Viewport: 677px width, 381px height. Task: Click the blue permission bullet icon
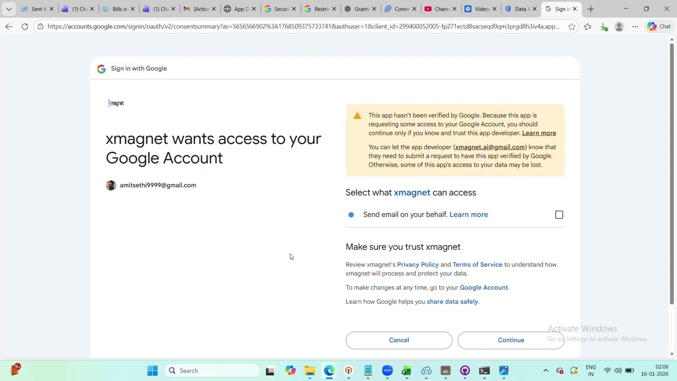coord(351,214)
